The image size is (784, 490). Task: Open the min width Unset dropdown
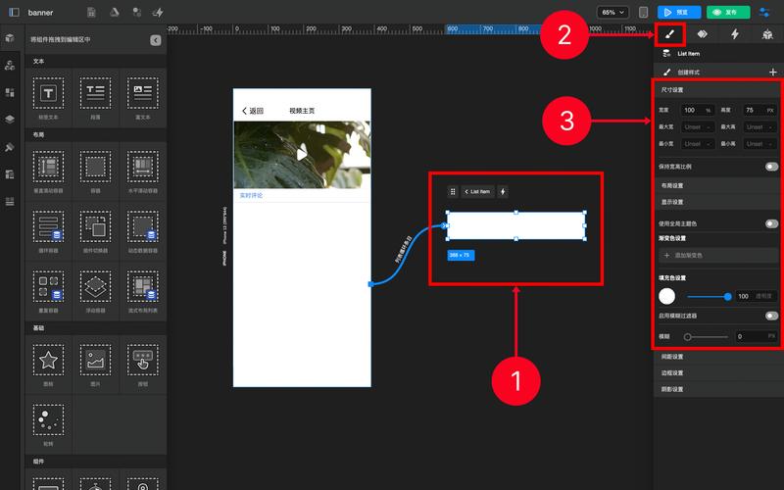coord(698,144)
